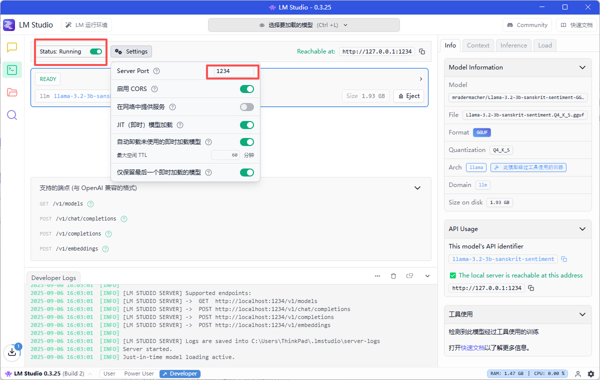The height and width of the screenshot is (380, 600).
Task: Toggle 仅保留最后一个即时加载的模型 switch
Action: click(247, 172)
